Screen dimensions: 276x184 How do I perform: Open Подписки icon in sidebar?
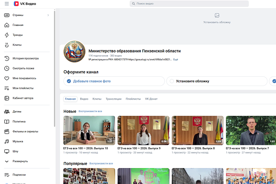tap(7, 175)
